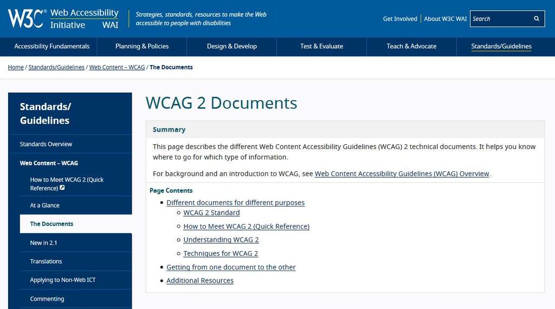Image resolution: width=555 pixels, height=309 pixels.
Task: Click The Documents breadcrumb text
Action: [171, 67]
